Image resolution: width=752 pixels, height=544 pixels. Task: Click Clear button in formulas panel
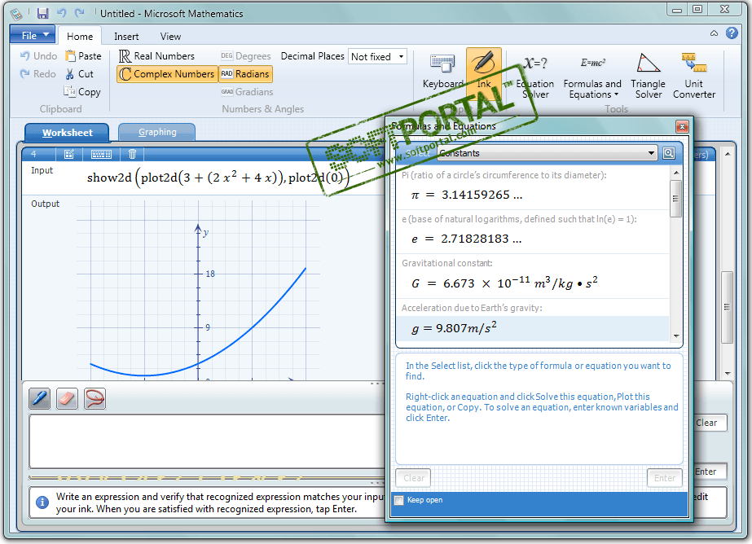[413, 478]
